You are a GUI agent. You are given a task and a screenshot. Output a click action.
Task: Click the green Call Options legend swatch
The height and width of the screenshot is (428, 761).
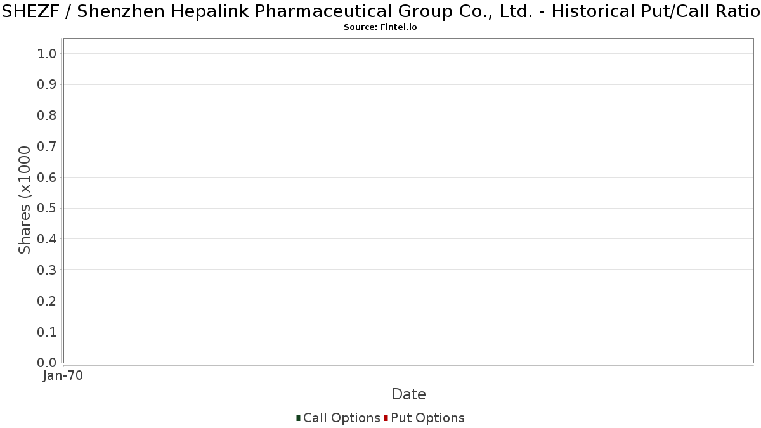click(x=298, y=418)
